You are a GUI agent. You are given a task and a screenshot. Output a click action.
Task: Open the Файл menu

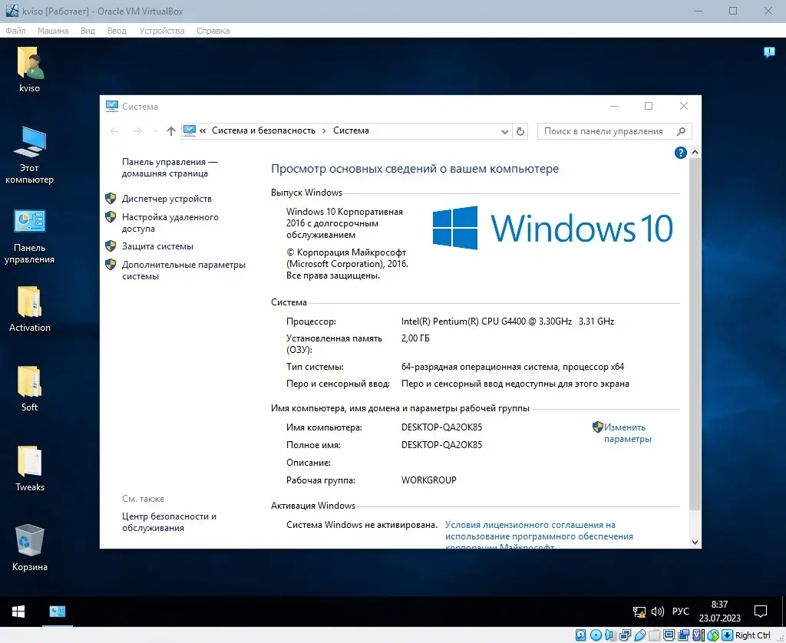15,31
